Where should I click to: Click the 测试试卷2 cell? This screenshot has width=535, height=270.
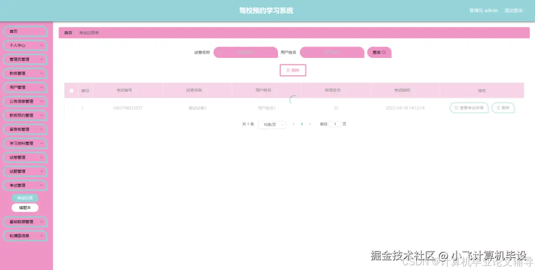[x=197, y=108]
